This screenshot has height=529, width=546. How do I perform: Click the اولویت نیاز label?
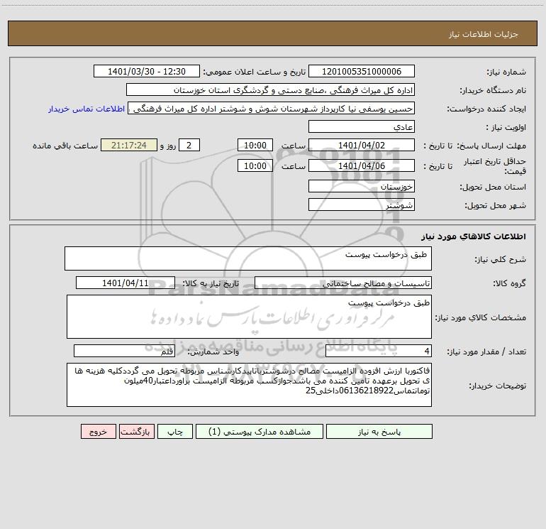(x=506, y=128)
